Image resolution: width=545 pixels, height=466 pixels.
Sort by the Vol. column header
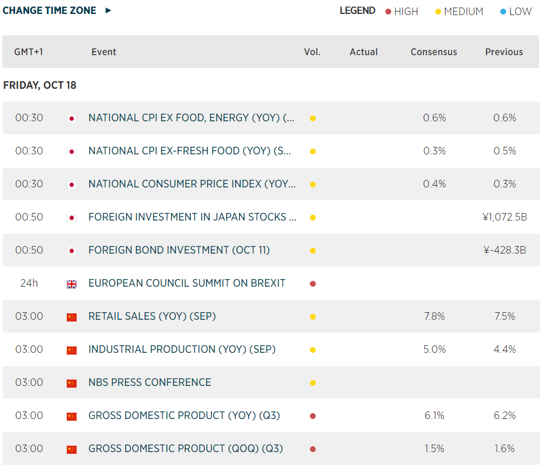click(312, 52)
